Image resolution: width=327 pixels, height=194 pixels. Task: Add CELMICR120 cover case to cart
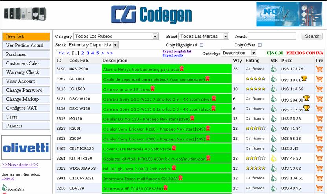tap(319, 148)
